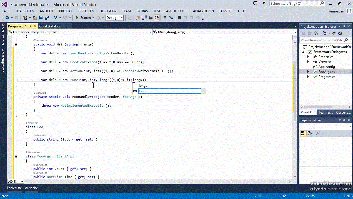Expand the FooArgs.cs node
The width and height of the screenshot is (353, 199).
[308, 72]
